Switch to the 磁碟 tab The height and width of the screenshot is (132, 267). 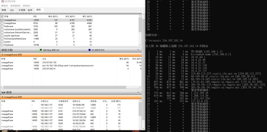30,10
